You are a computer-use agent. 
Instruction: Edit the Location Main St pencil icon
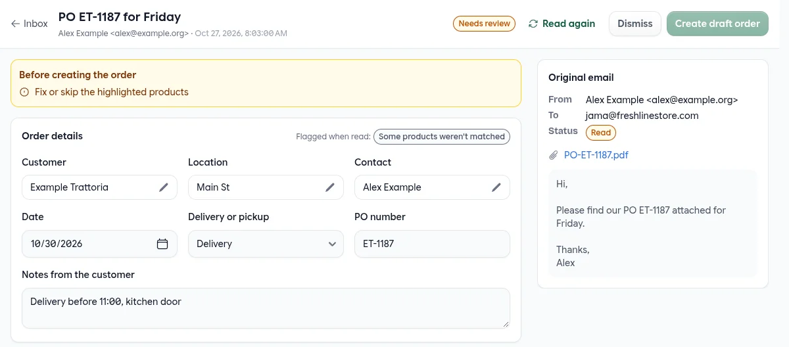[330, 187]
